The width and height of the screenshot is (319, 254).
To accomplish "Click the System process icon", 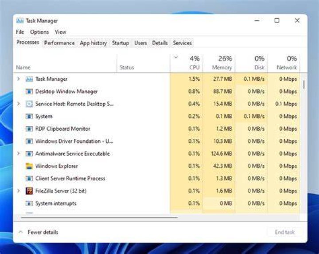I will pyautogui.click(x=29, y=117).
